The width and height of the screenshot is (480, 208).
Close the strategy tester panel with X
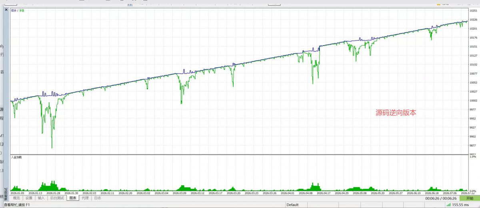click(x=6, y=10)
